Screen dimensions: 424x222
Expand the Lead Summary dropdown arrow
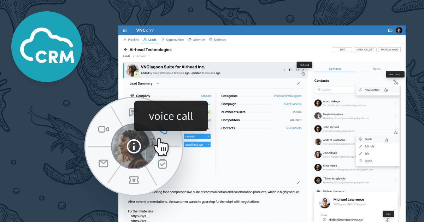click(158, 83)
